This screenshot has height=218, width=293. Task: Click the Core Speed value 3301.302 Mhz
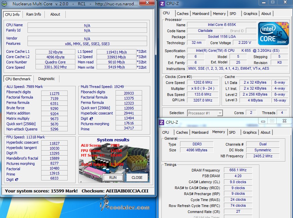point(55,67)
